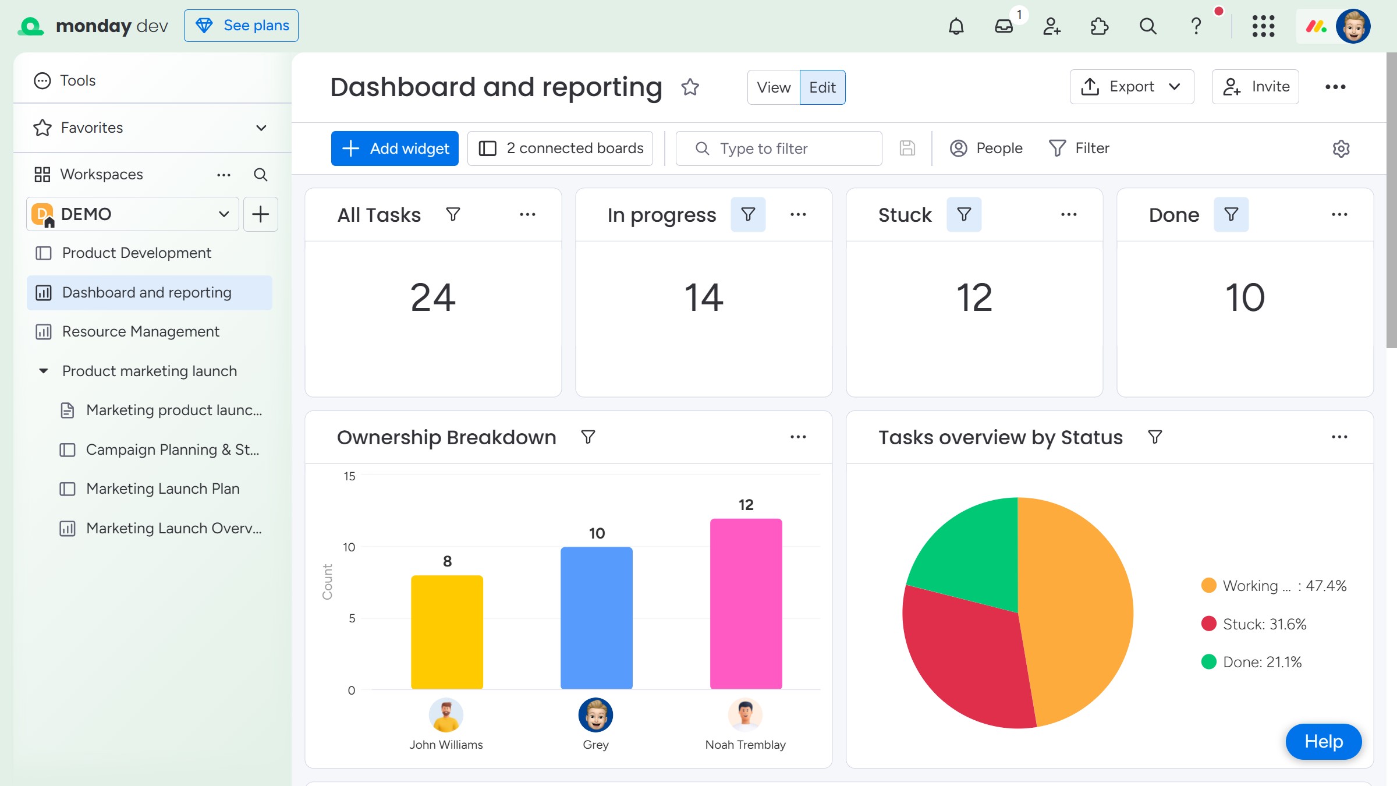
Task: Toggle the Done widget filter
Action: (1231, 214)
